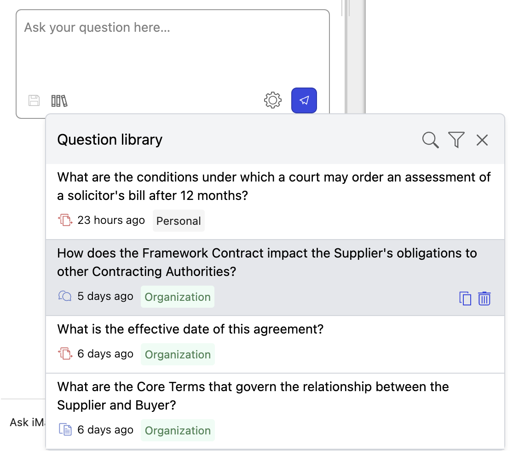The width and height of the screenshot is (519, 457).
Task: Click the send question paper-plane button
Action: (x=304, y=100)
